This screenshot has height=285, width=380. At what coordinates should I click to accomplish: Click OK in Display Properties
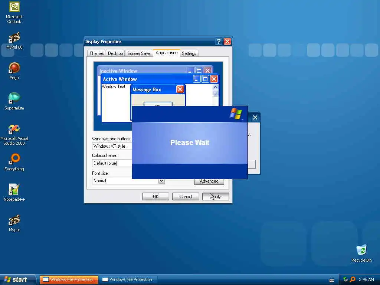[155, 197]
